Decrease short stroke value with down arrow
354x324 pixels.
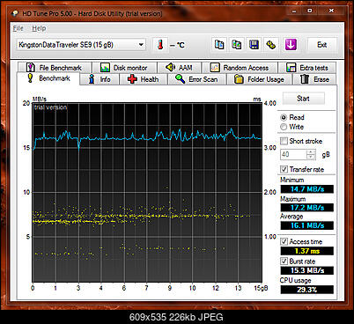311,157
